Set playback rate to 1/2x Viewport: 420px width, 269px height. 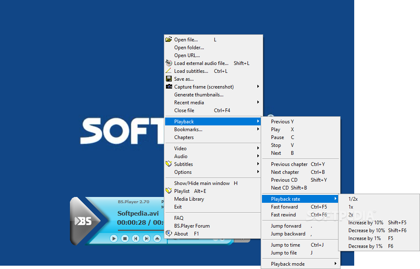tap(379, 199)
